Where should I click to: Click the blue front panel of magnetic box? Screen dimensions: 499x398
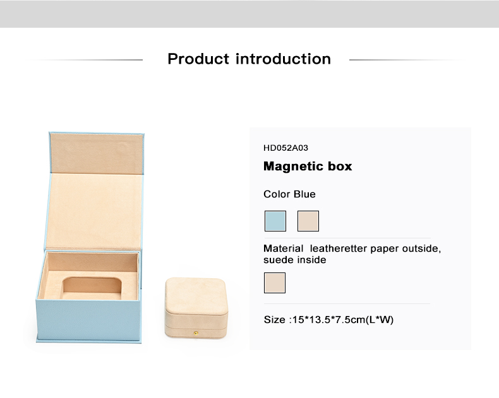[x=89, y=320]
